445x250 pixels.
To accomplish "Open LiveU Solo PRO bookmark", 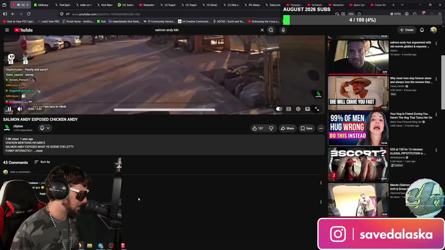I will coord(48,22).
